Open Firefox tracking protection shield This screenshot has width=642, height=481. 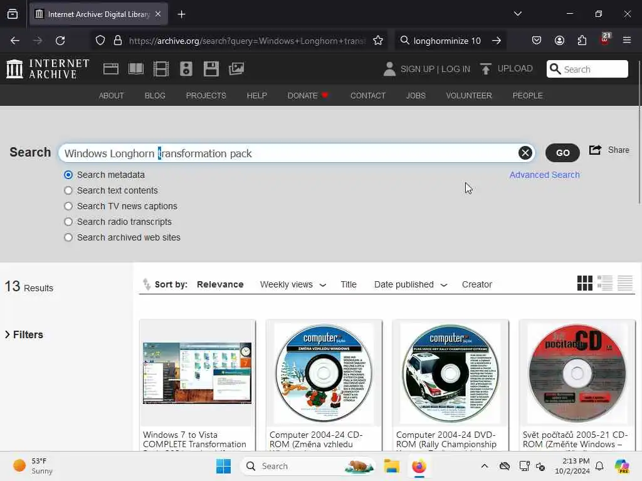click(100, 41)
